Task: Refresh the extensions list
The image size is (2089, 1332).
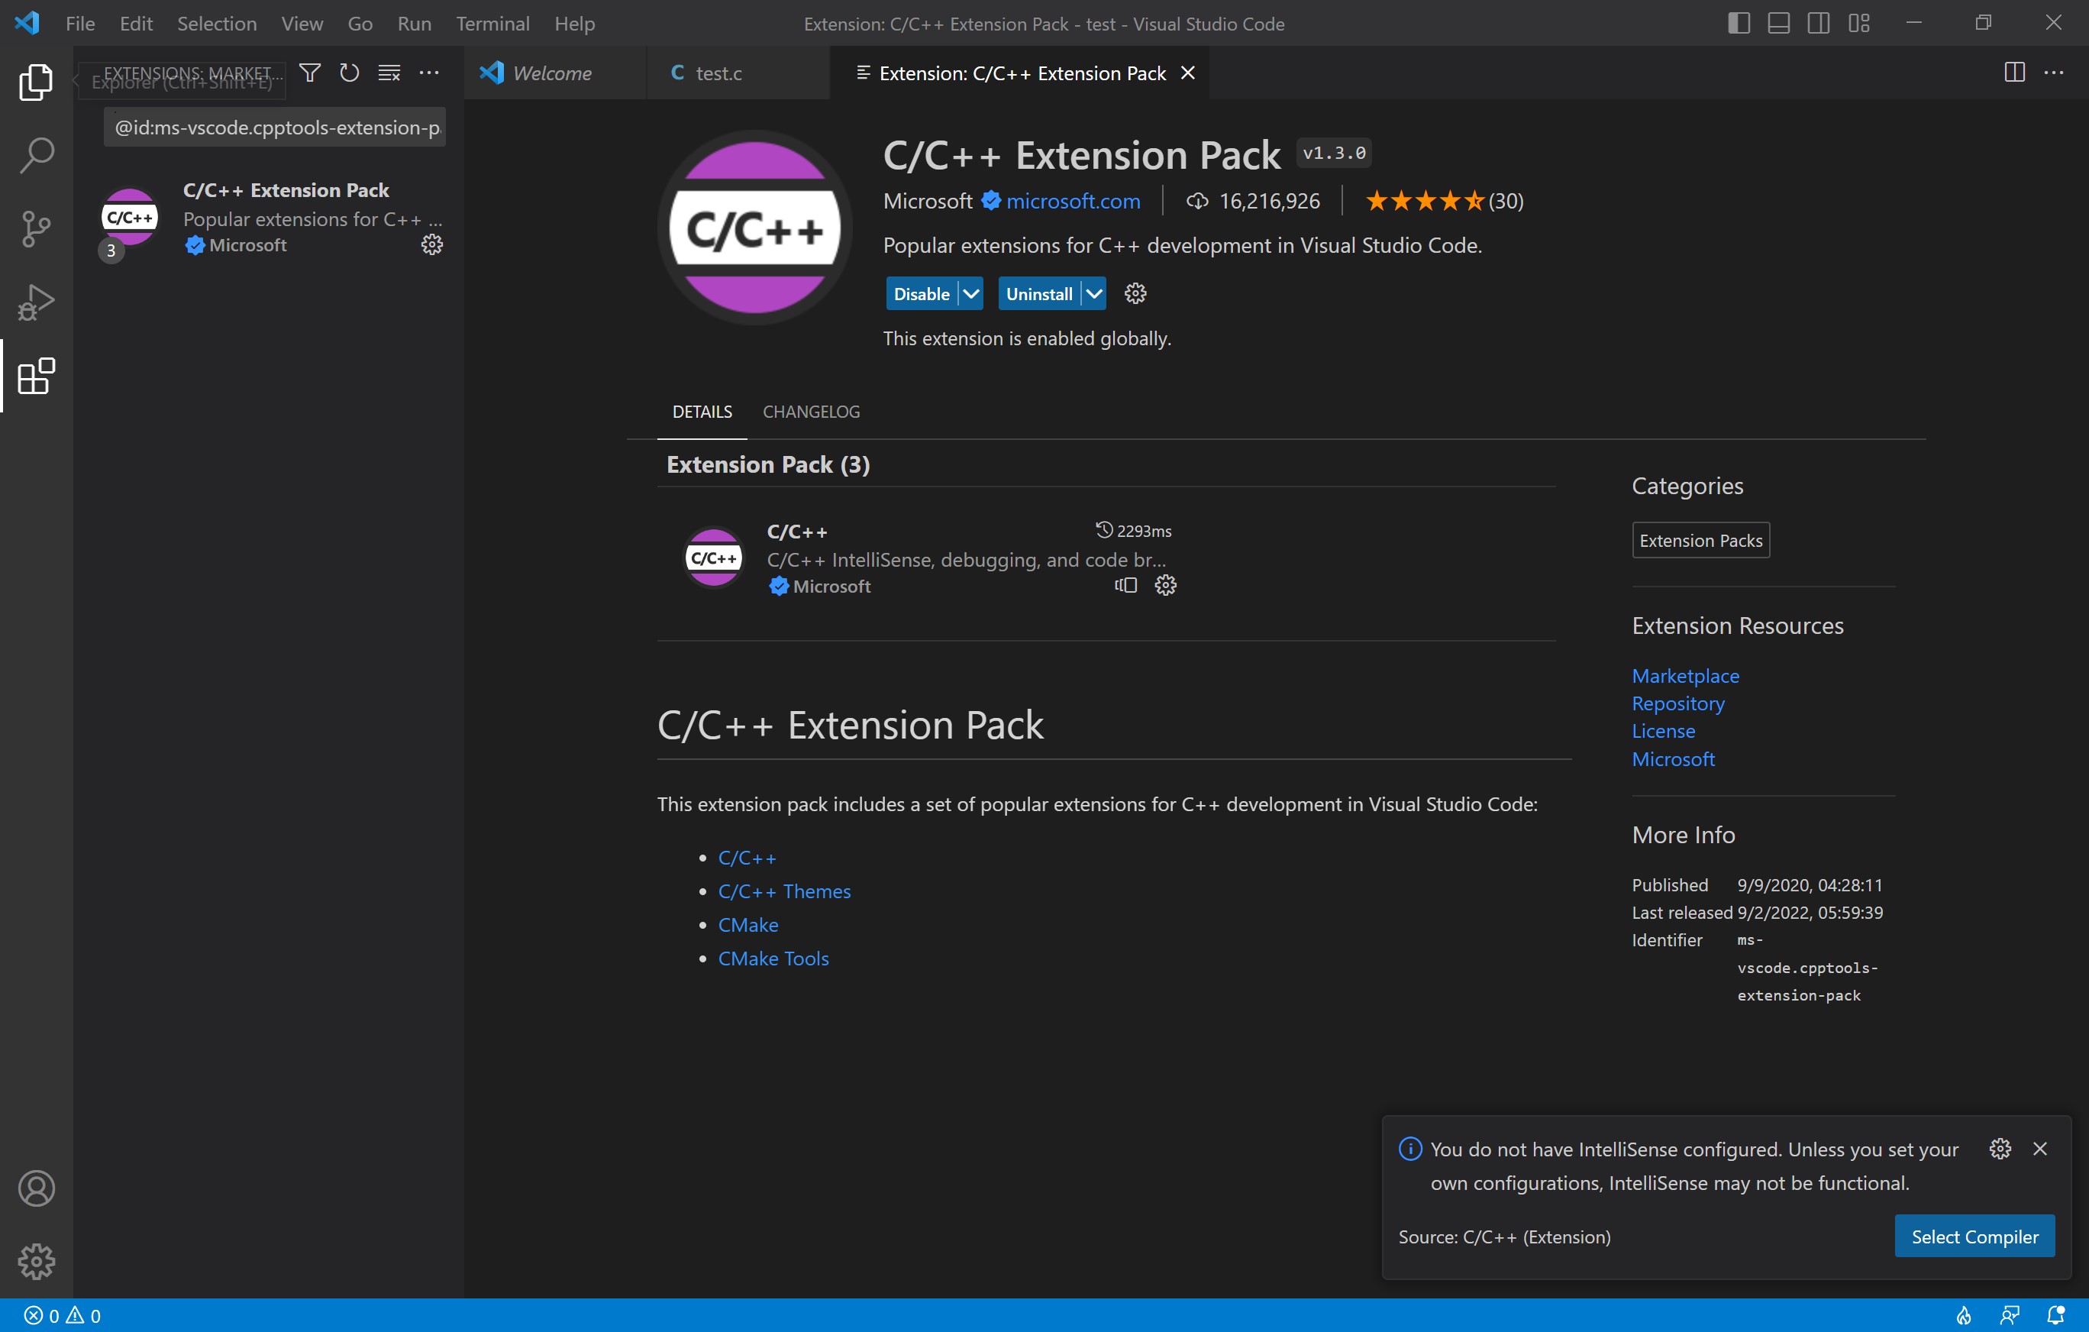Action: tap(350, 73)
